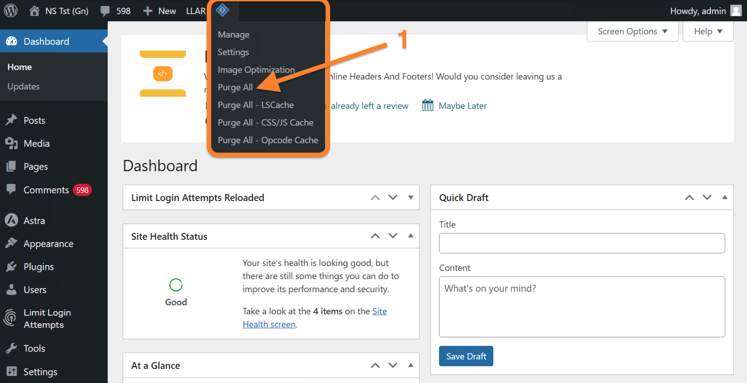Click the Save Draft button
This screenshot has width=747, height=383.
tap(466, 356)
